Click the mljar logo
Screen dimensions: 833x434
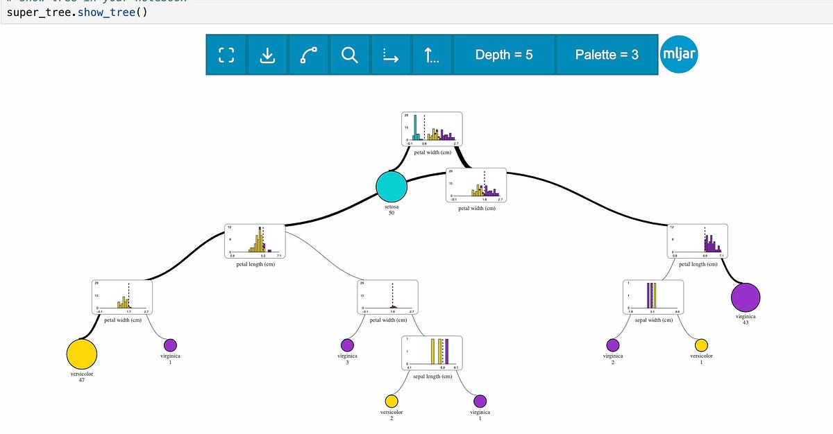(678, 53)
